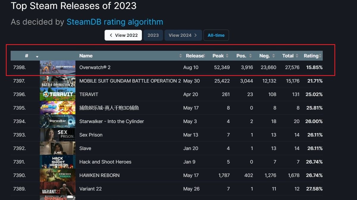Select the 15.85% rating of Overwatch 2

(x=314, y=67)
